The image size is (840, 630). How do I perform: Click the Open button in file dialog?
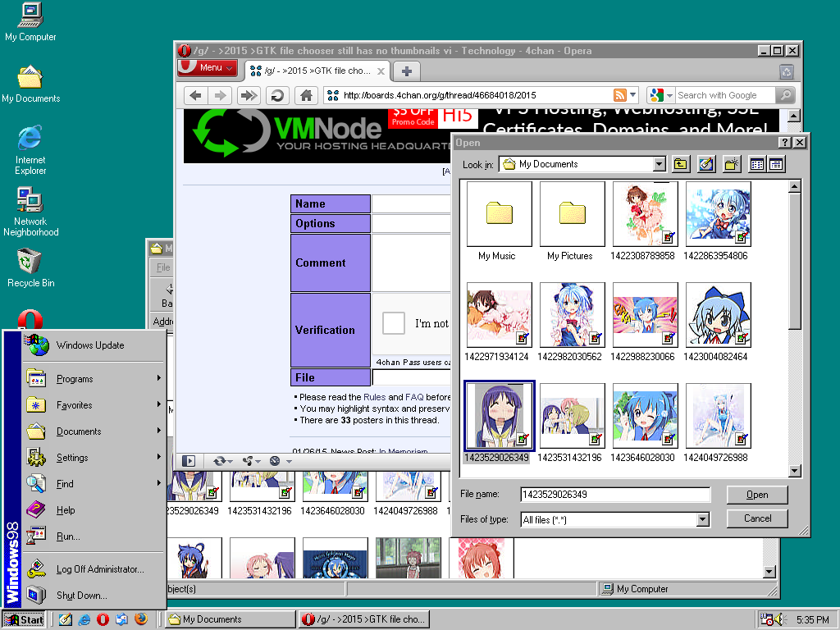(x=757, y=495)
